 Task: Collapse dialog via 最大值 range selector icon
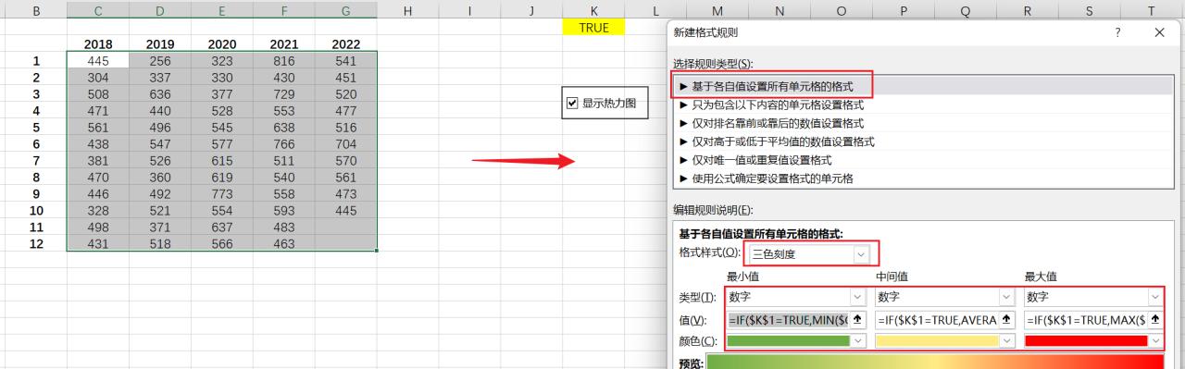pos(1155,320)
